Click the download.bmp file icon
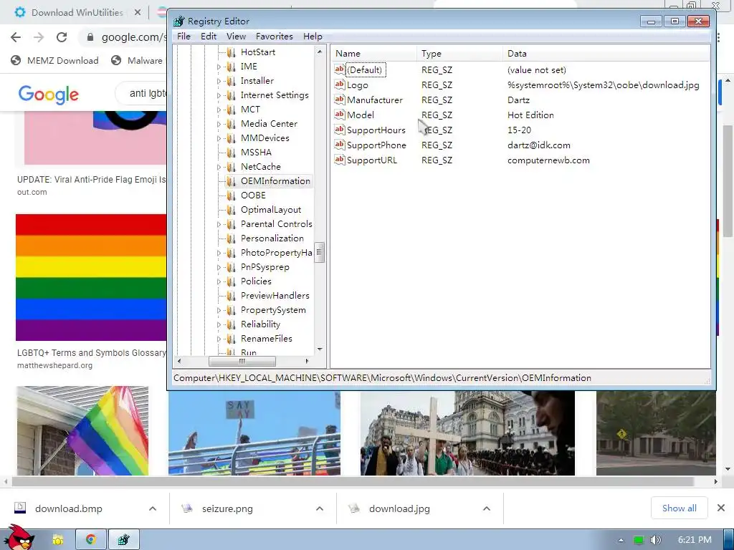Viewport: 734px width, 550px height. (19, 508)
